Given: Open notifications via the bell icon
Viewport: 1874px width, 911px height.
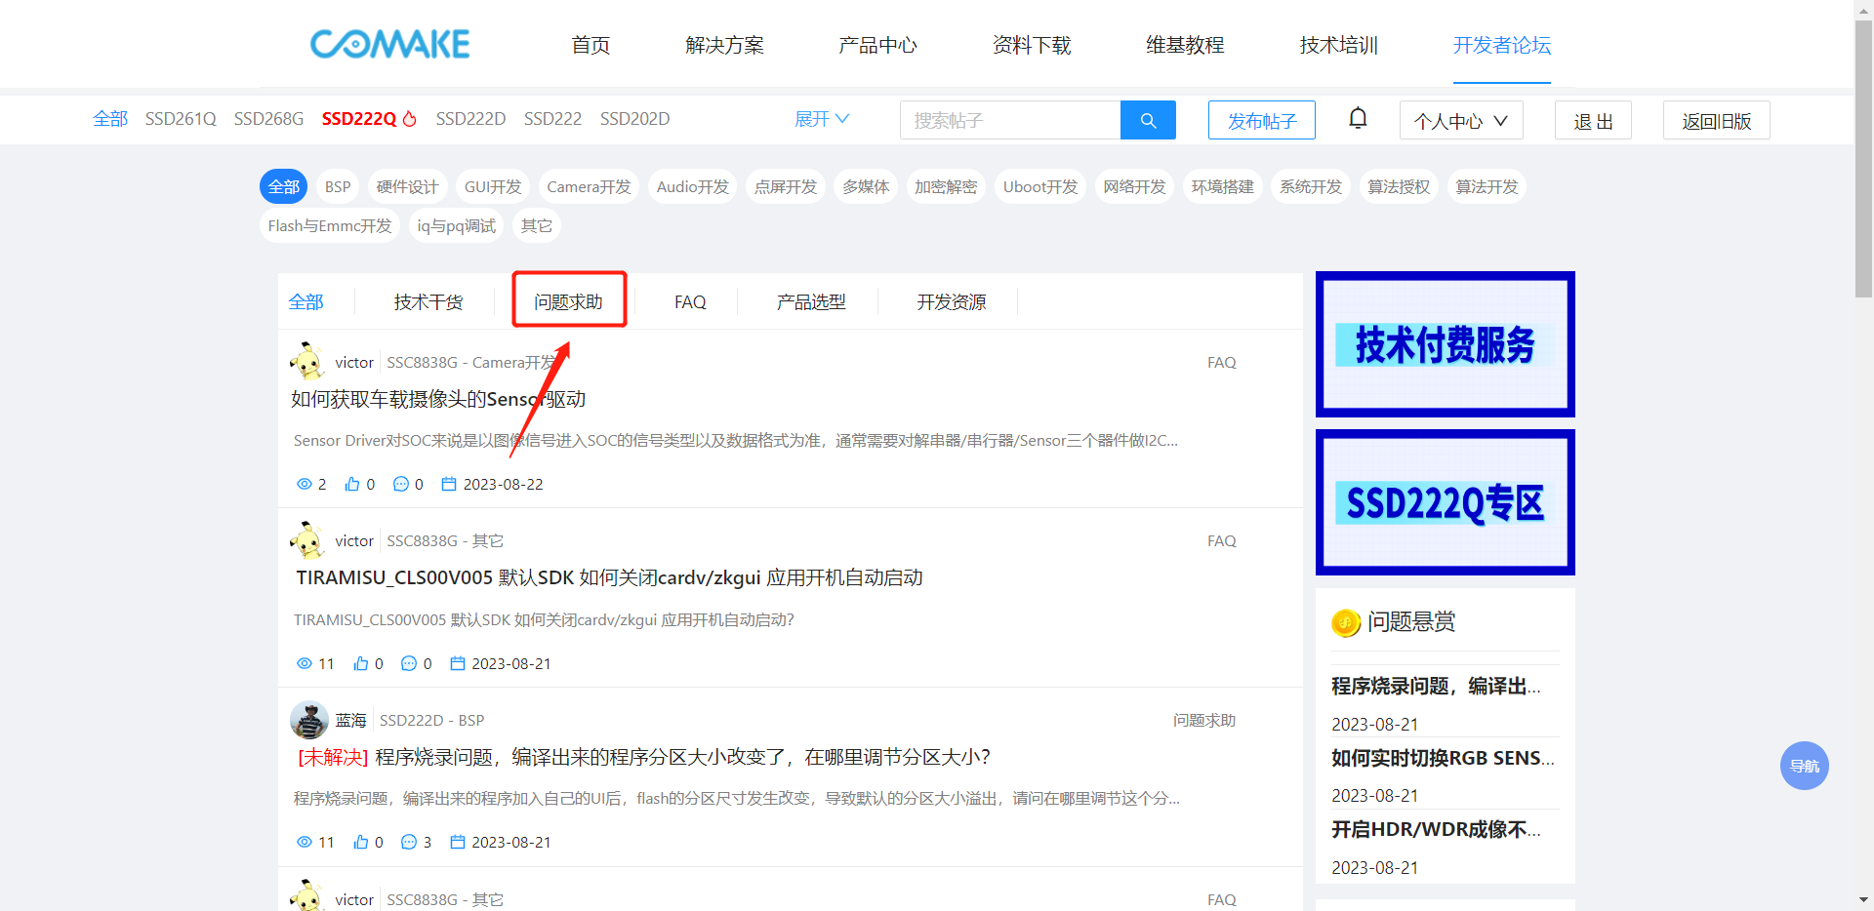Looking at the screenshot, I should click(x=1358, y=119).
